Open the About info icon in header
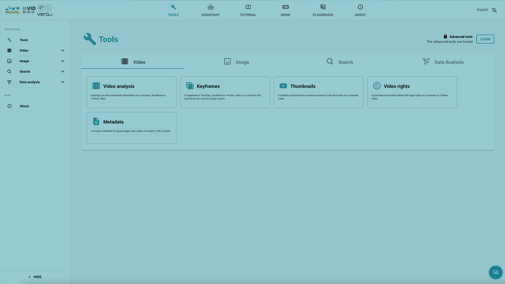 click(x=360, y=7)
